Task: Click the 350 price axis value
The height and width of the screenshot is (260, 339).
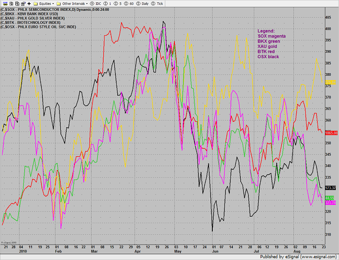Action: (x=328, y=143)
